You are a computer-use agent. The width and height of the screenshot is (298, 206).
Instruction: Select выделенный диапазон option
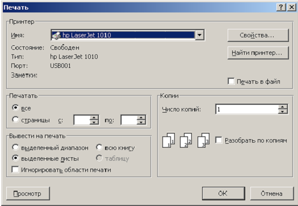[x=15, y=147]
